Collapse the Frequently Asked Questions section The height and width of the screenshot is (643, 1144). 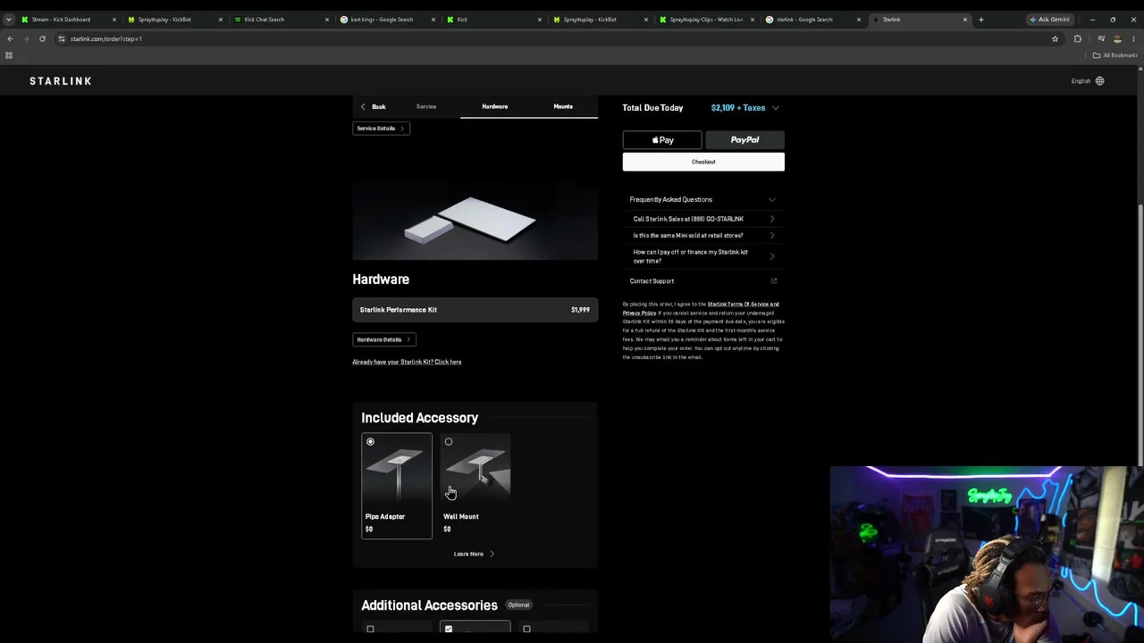point(772,200)
